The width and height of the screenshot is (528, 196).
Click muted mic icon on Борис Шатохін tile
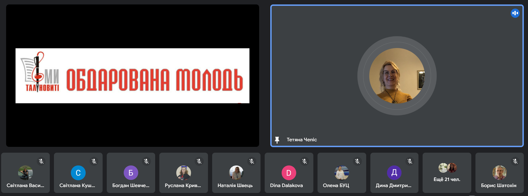click(515, 161)
